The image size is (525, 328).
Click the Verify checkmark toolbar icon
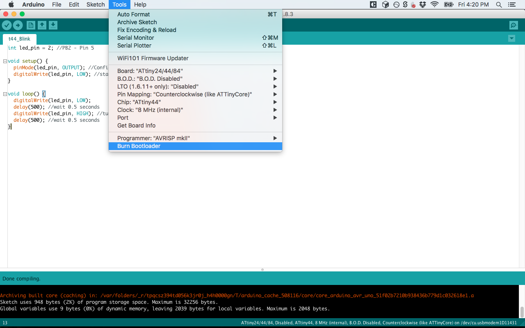[x=7, y=25]
